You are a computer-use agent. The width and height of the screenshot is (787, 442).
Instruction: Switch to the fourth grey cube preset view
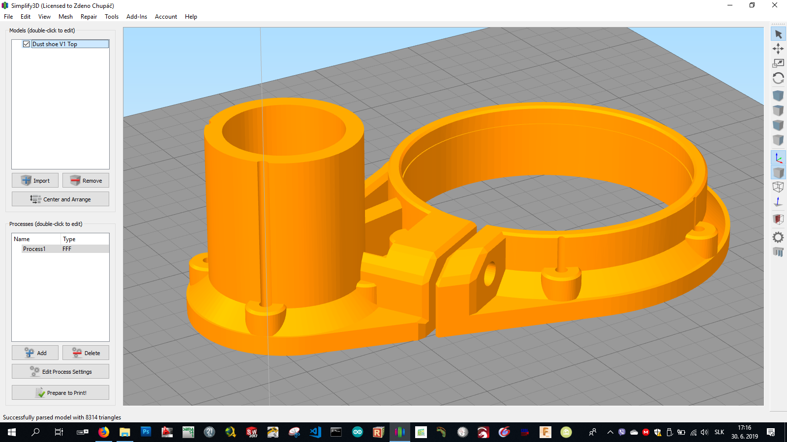pos(778,139)
